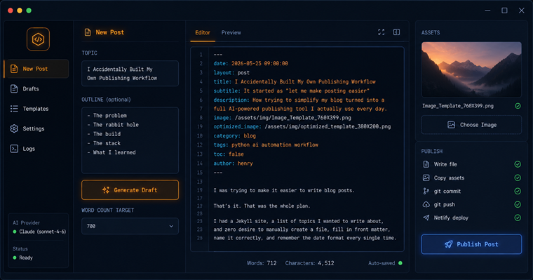Click sparkle icon on Generate Draft
This screenshot has width=533, height=280.
(x=106, y=190)
